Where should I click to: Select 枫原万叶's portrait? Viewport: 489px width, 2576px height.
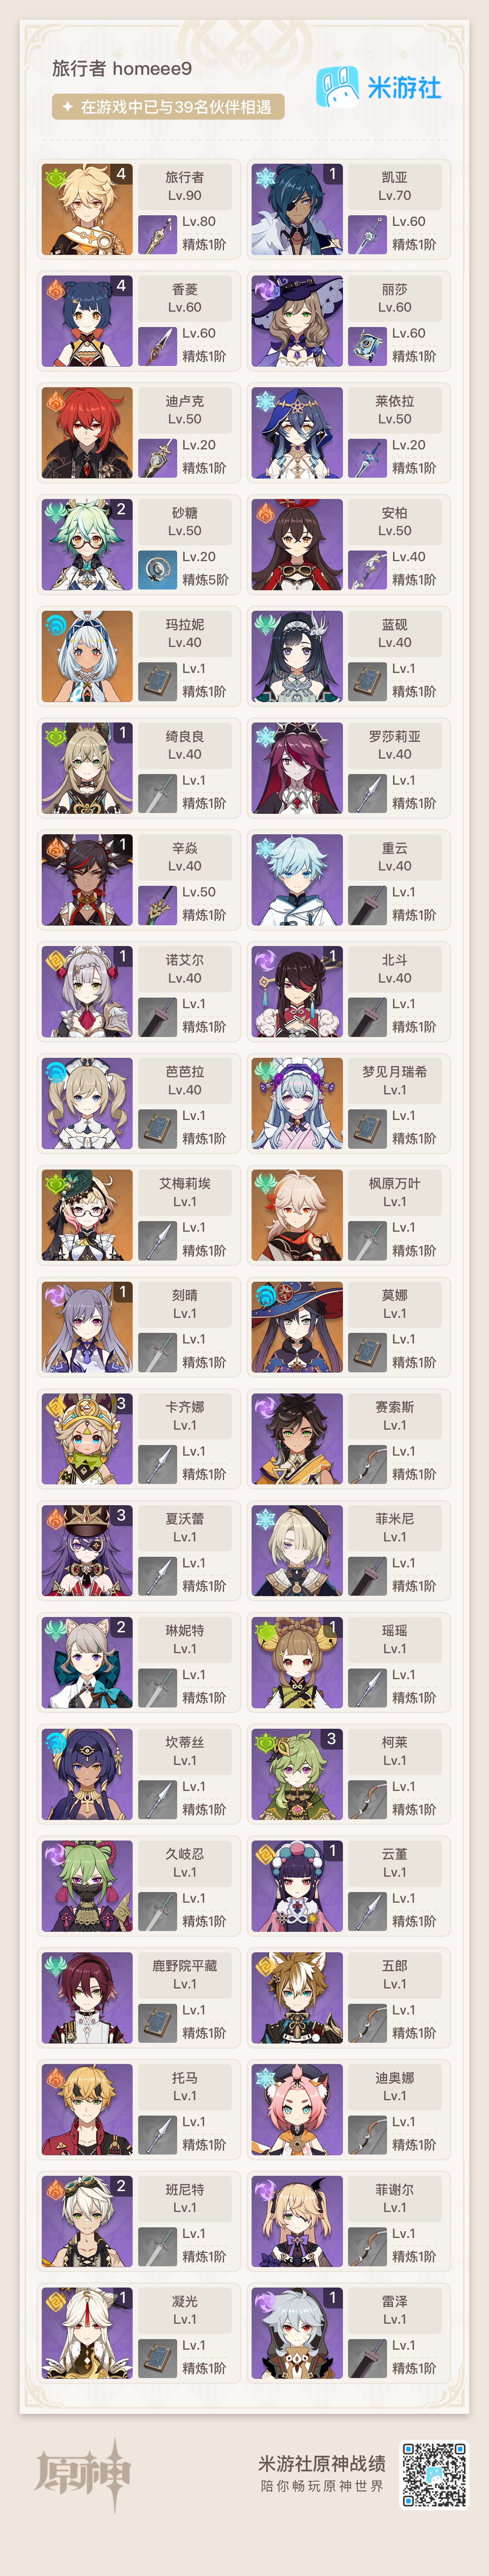[297, 1215]
